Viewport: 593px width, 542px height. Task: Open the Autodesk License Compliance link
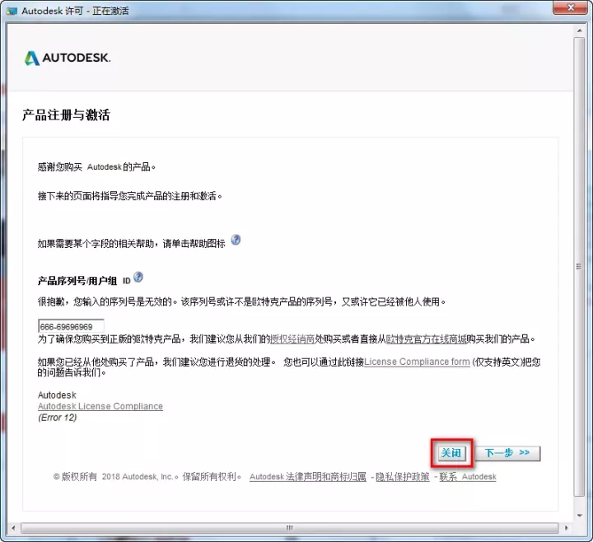(100, 406)
